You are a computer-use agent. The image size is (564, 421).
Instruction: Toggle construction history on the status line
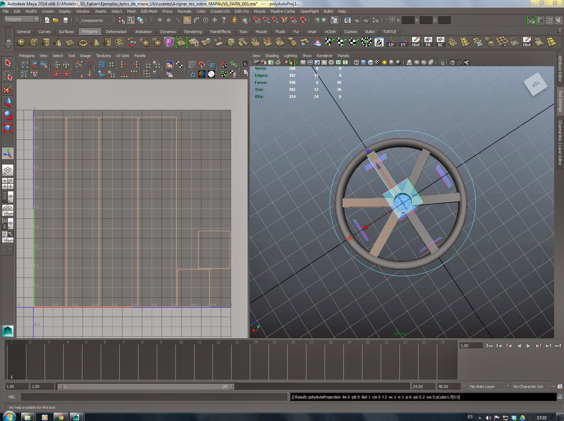(x=335, y=20)
